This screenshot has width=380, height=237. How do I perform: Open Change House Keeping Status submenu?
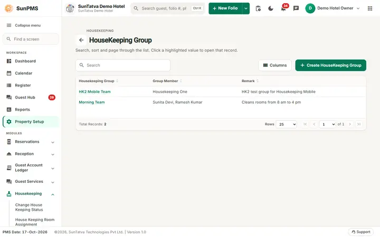(29, 208)
